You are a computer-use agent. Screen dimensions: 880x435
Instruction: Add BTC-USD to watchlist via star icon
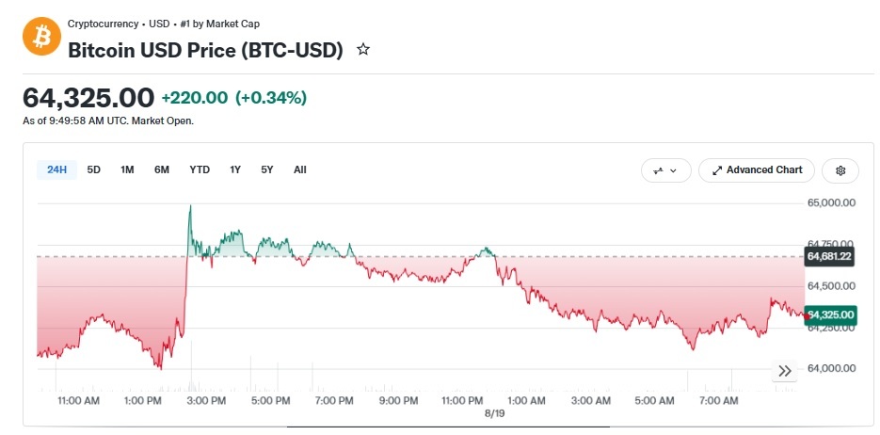(x=363, y=50)
